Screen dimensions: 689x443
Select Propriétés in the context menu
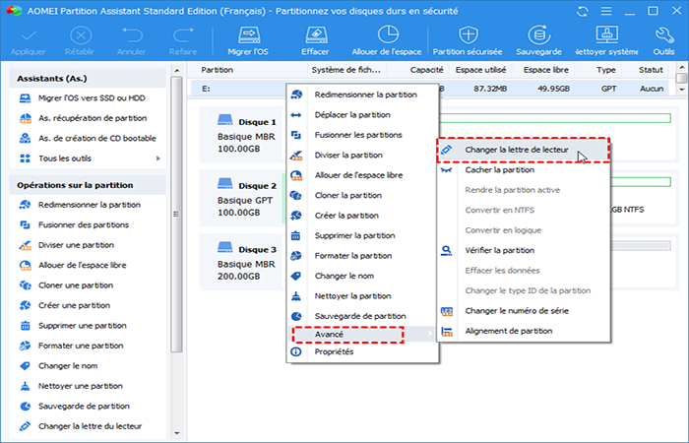(x=334, y=351)
